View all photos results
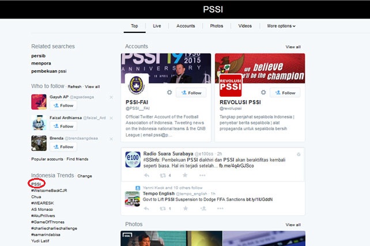 click(293, 225)
